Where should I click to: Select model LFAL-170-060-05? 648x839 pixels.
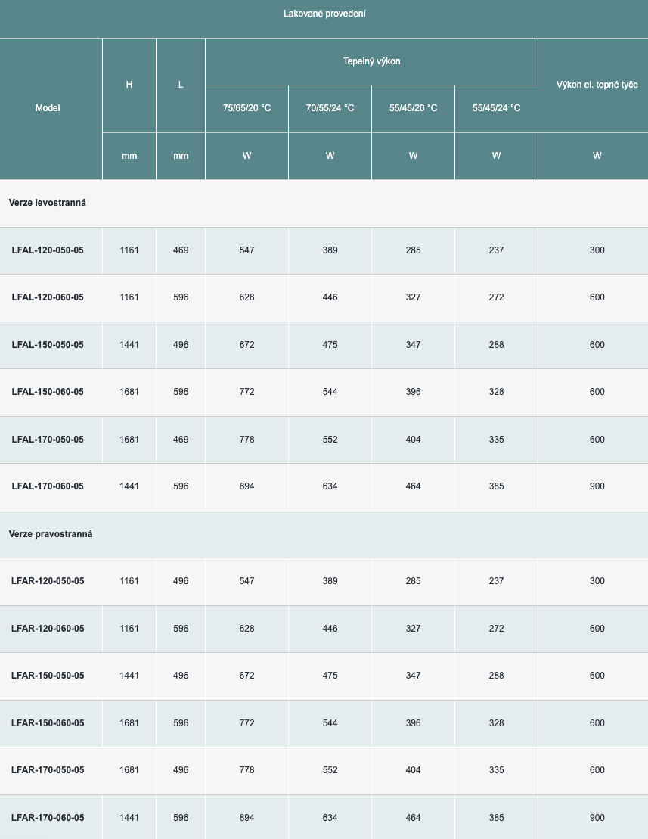coord(48,486)
